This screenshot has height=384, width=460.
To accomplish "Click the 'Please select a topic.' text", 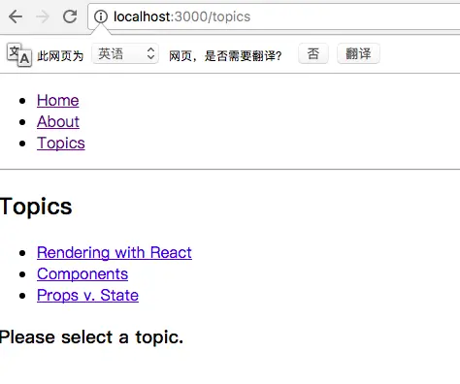I will click(91, 337).
